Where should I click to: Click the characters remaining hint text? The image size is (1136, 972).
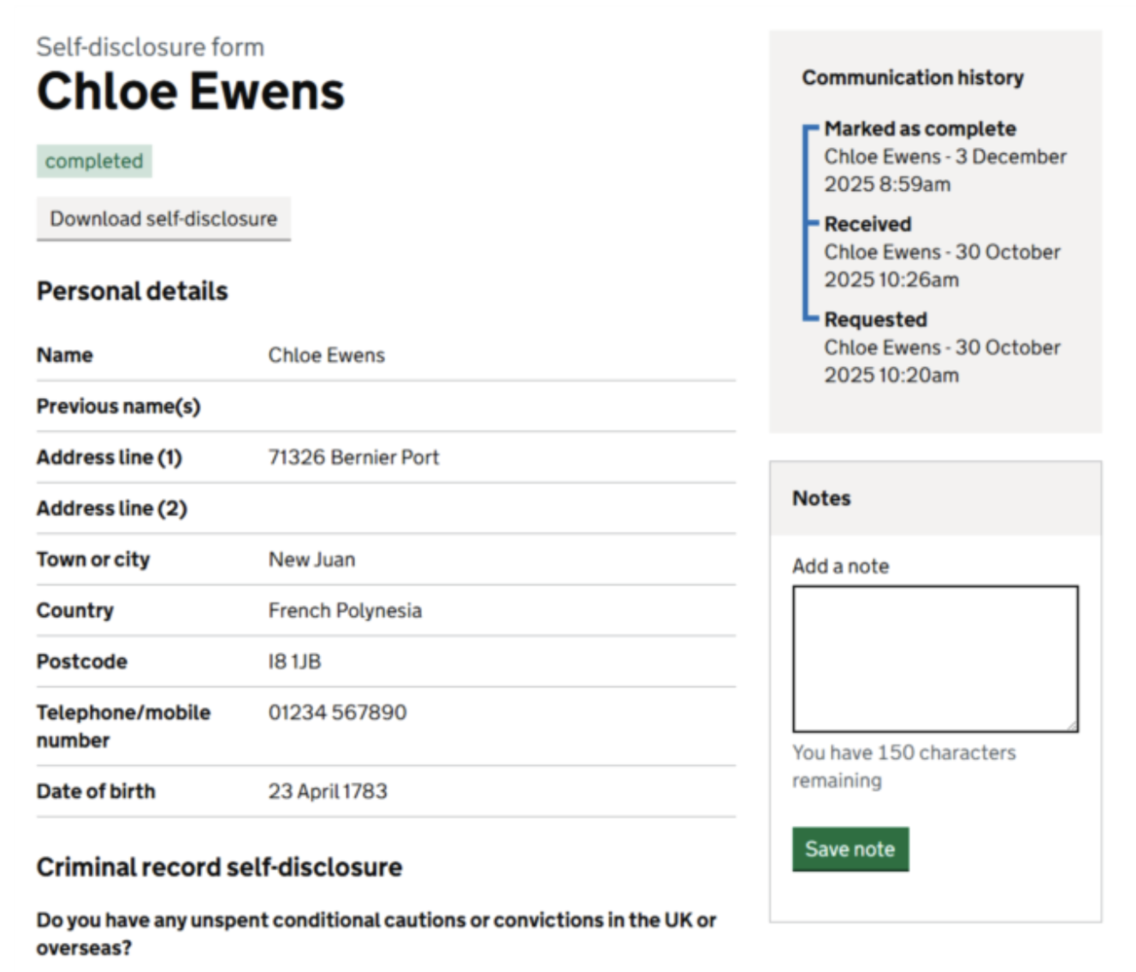point(903,766)
